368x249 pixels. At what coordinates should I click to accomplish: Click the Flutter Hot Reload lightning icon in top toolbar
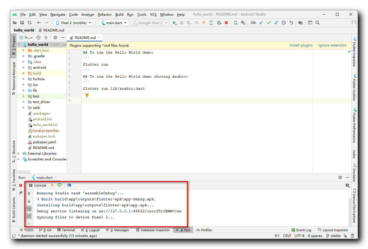point(204,23)
